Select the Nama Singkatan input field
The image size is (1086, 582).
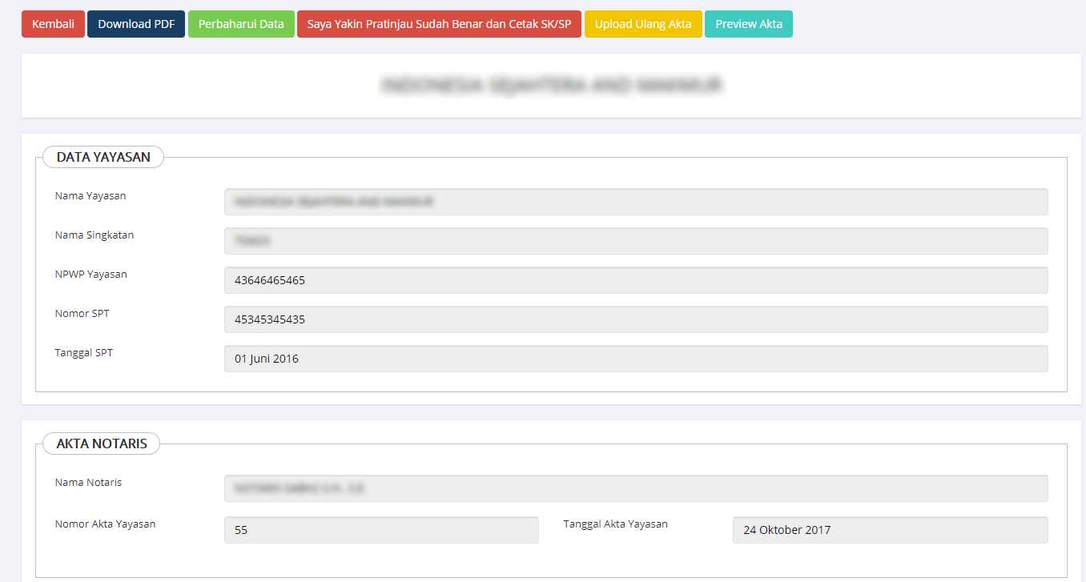click(636, 241)
